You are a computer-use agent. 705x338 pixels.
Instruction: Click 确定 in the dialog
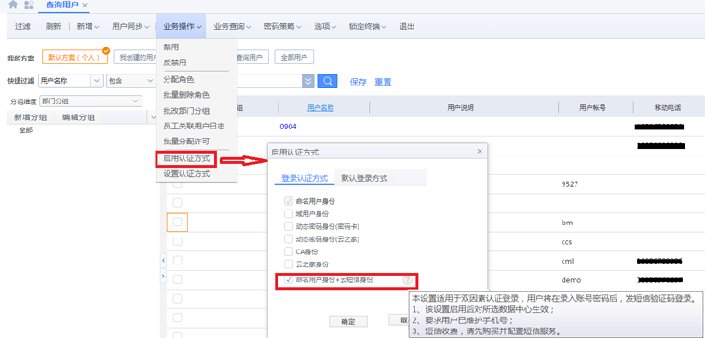[348, 321]
